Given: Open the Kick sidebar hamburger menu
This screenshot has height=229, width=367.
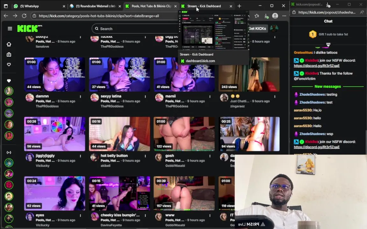Looking at the screenshot, I should (x=10, y=29).
